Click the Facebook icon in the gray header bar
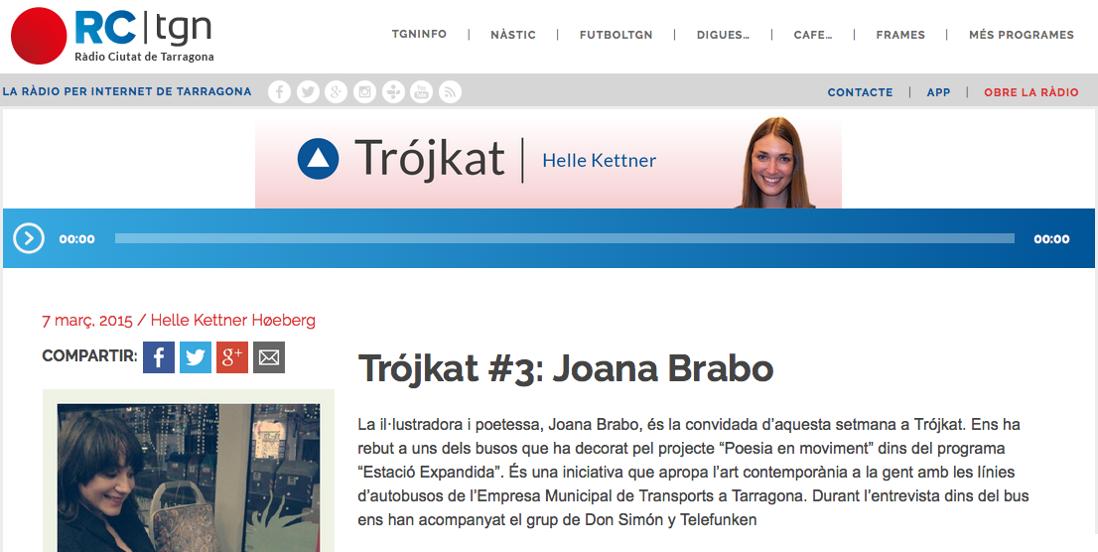 (280, 92)
